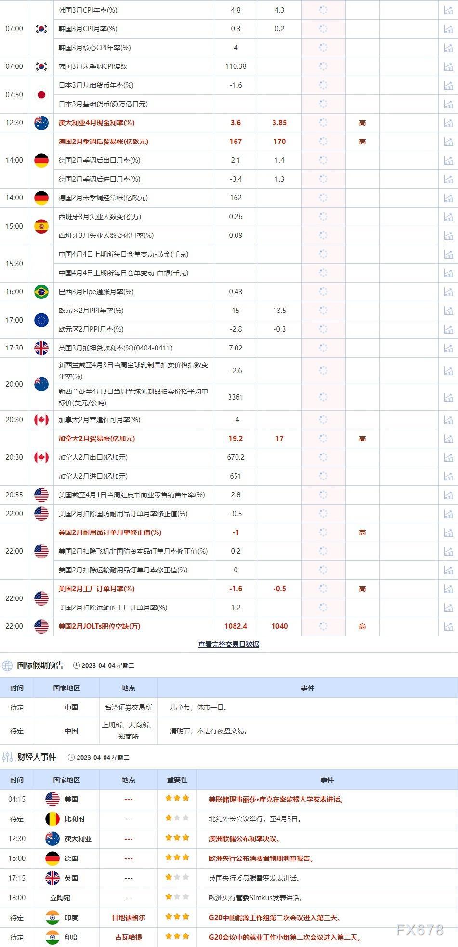458x947 pixels.
Task: Open chart icon for 美国2月JOLTs职位空缺 row
Action: pyautogui.click(x=448, y=626)
